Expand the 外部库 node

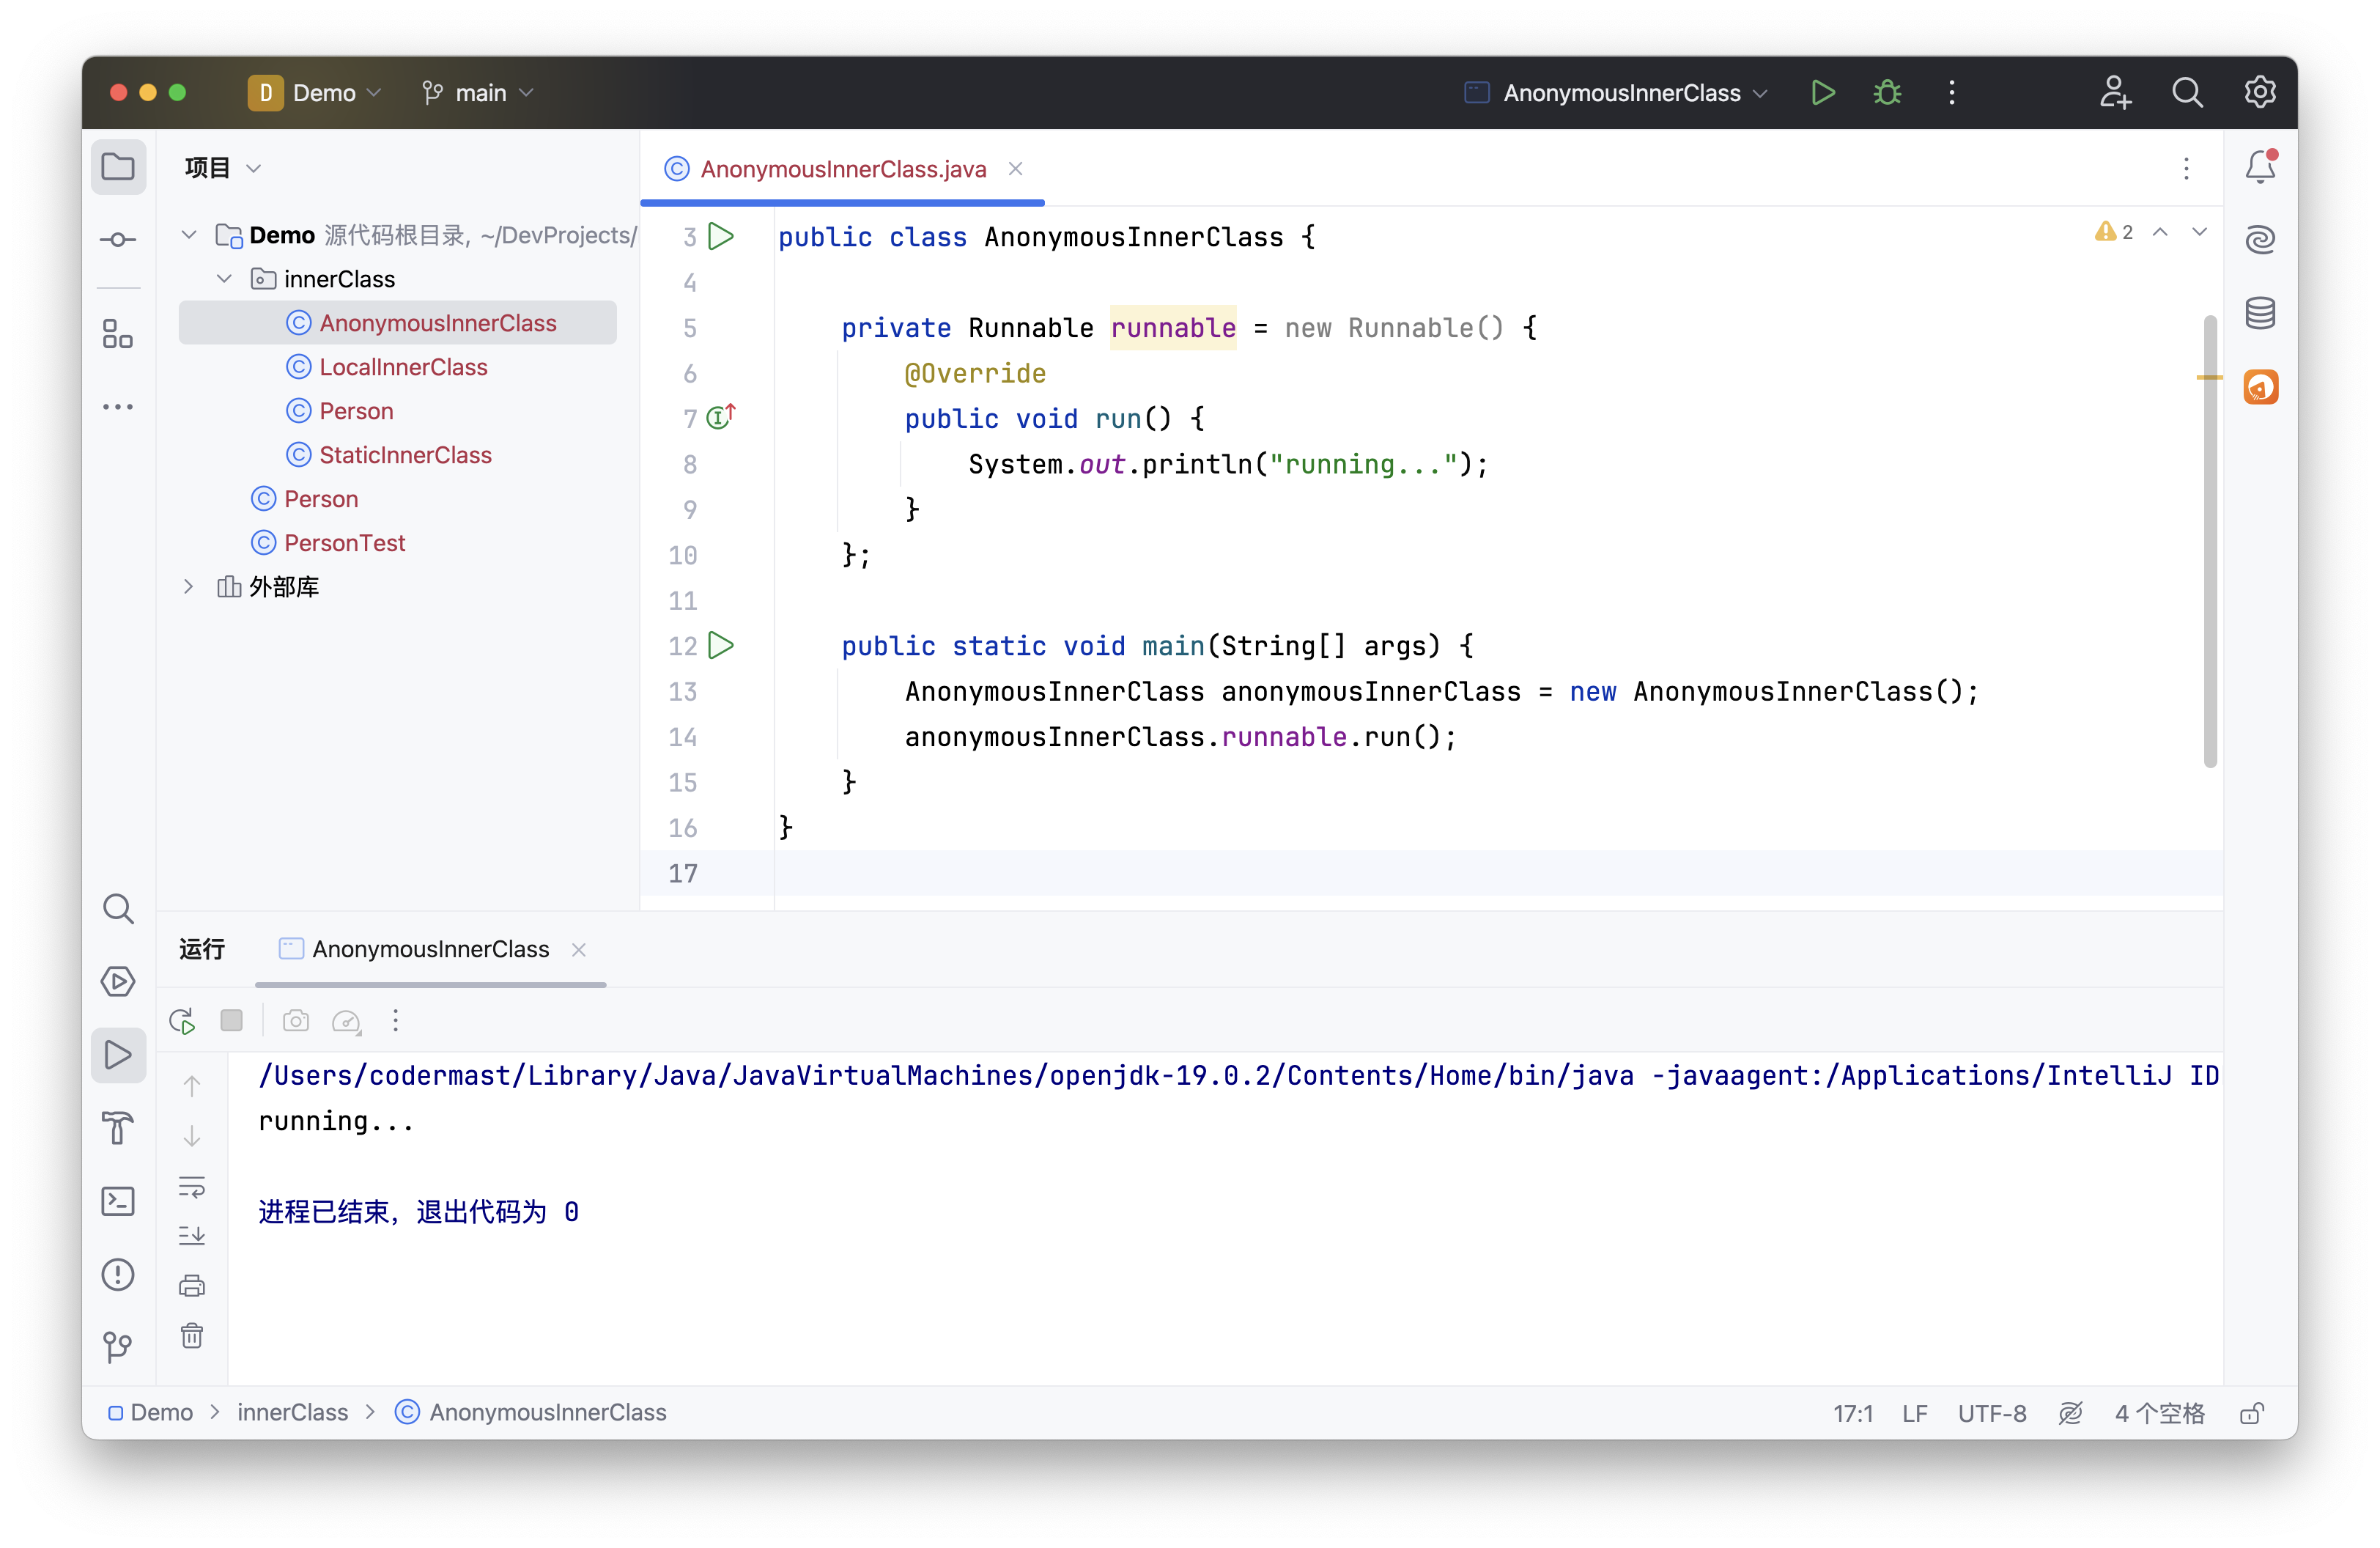(x=188, y=587)
